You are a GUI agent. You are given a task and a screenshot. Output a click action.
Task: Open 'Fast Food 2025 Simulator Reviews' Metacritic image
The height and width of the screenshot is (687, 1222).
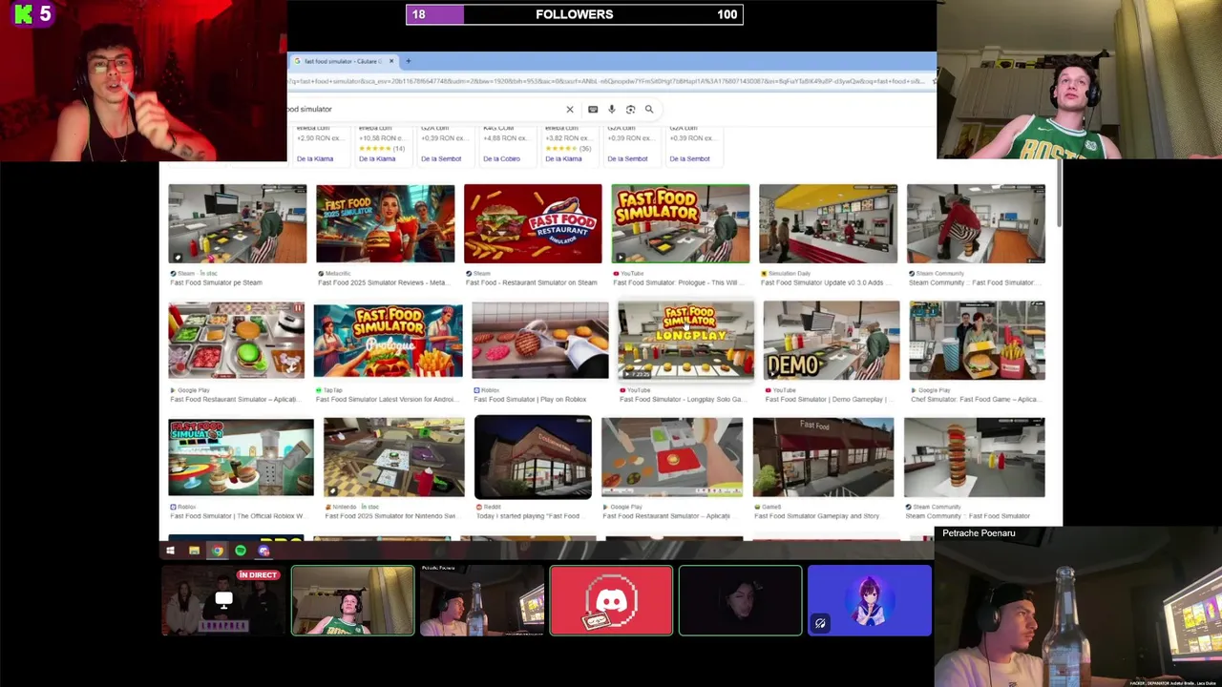point(386,224)
